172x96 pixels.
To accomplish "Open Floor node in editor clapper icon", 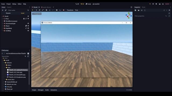I will tap(26, 19).
